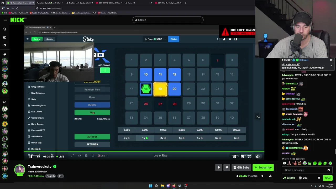Click the green Subscribe button
The image size is (336, 189).
(x=263, y=167)
